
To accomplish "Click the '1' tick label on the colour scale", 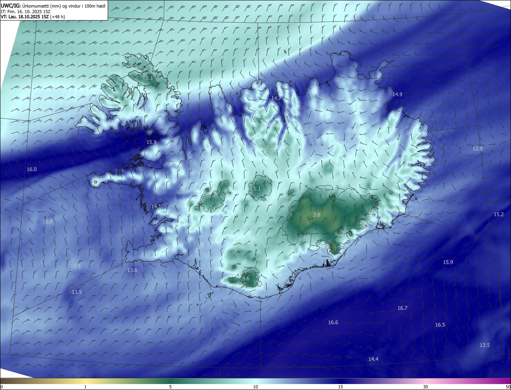I will click(85, 387).
